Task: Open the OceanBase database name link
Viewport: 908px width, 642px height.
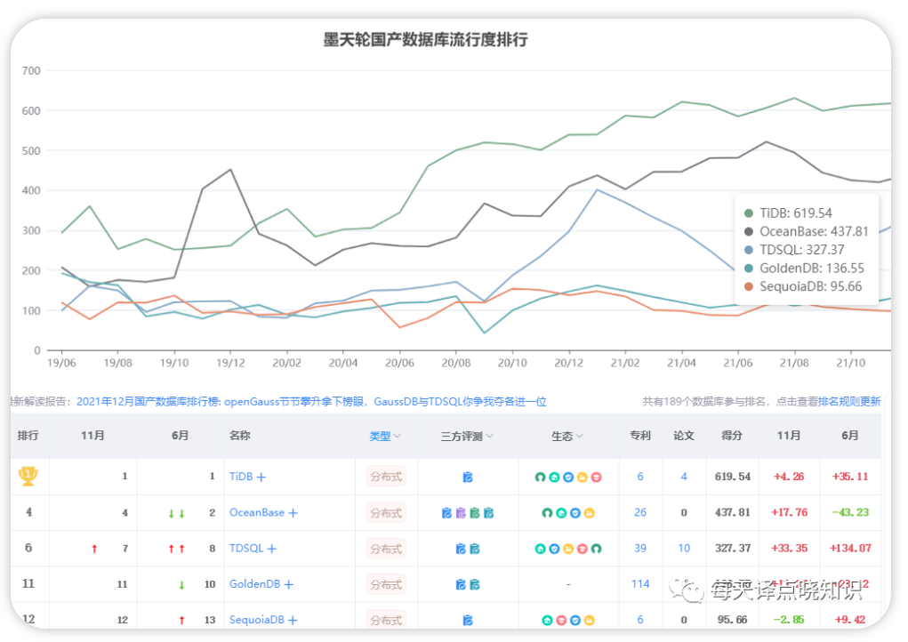Action: 256,512
